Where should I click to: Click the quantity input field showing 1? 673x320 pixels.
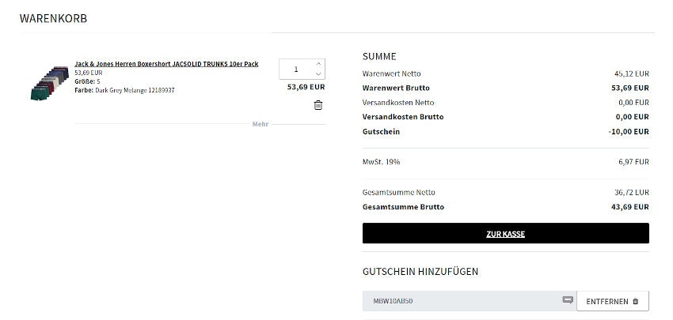coord(296,70)
